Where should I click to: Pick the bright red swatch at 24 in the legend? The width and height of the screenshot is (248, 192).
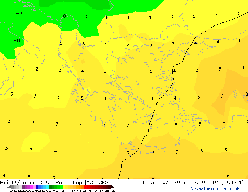(x=85, y=187)
